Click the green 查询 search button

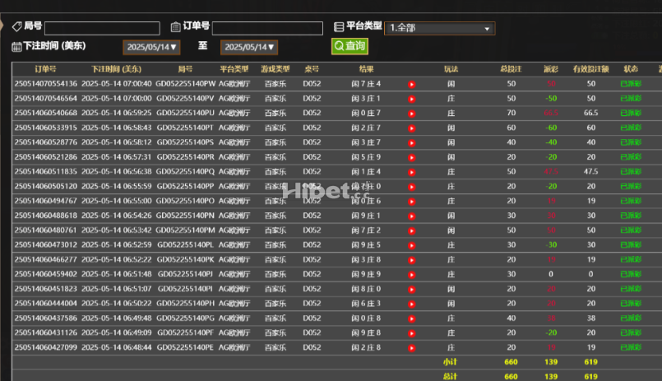(x=350, y=46)
